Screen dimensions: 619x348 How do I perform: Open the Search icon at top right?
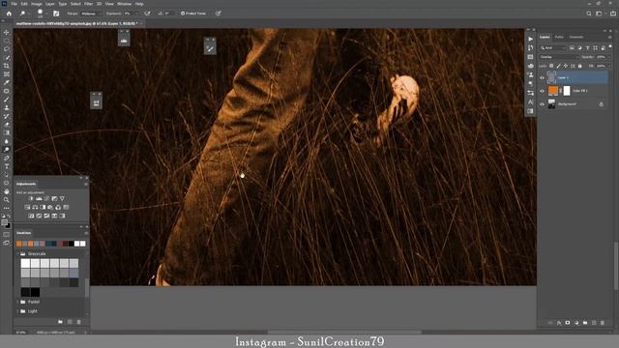(589, 14)
